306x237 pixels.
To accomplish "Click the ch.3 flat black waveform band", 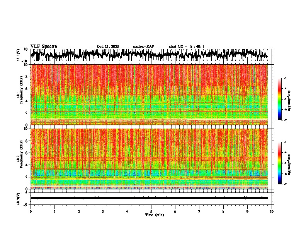I will click(x=149, y=198).
